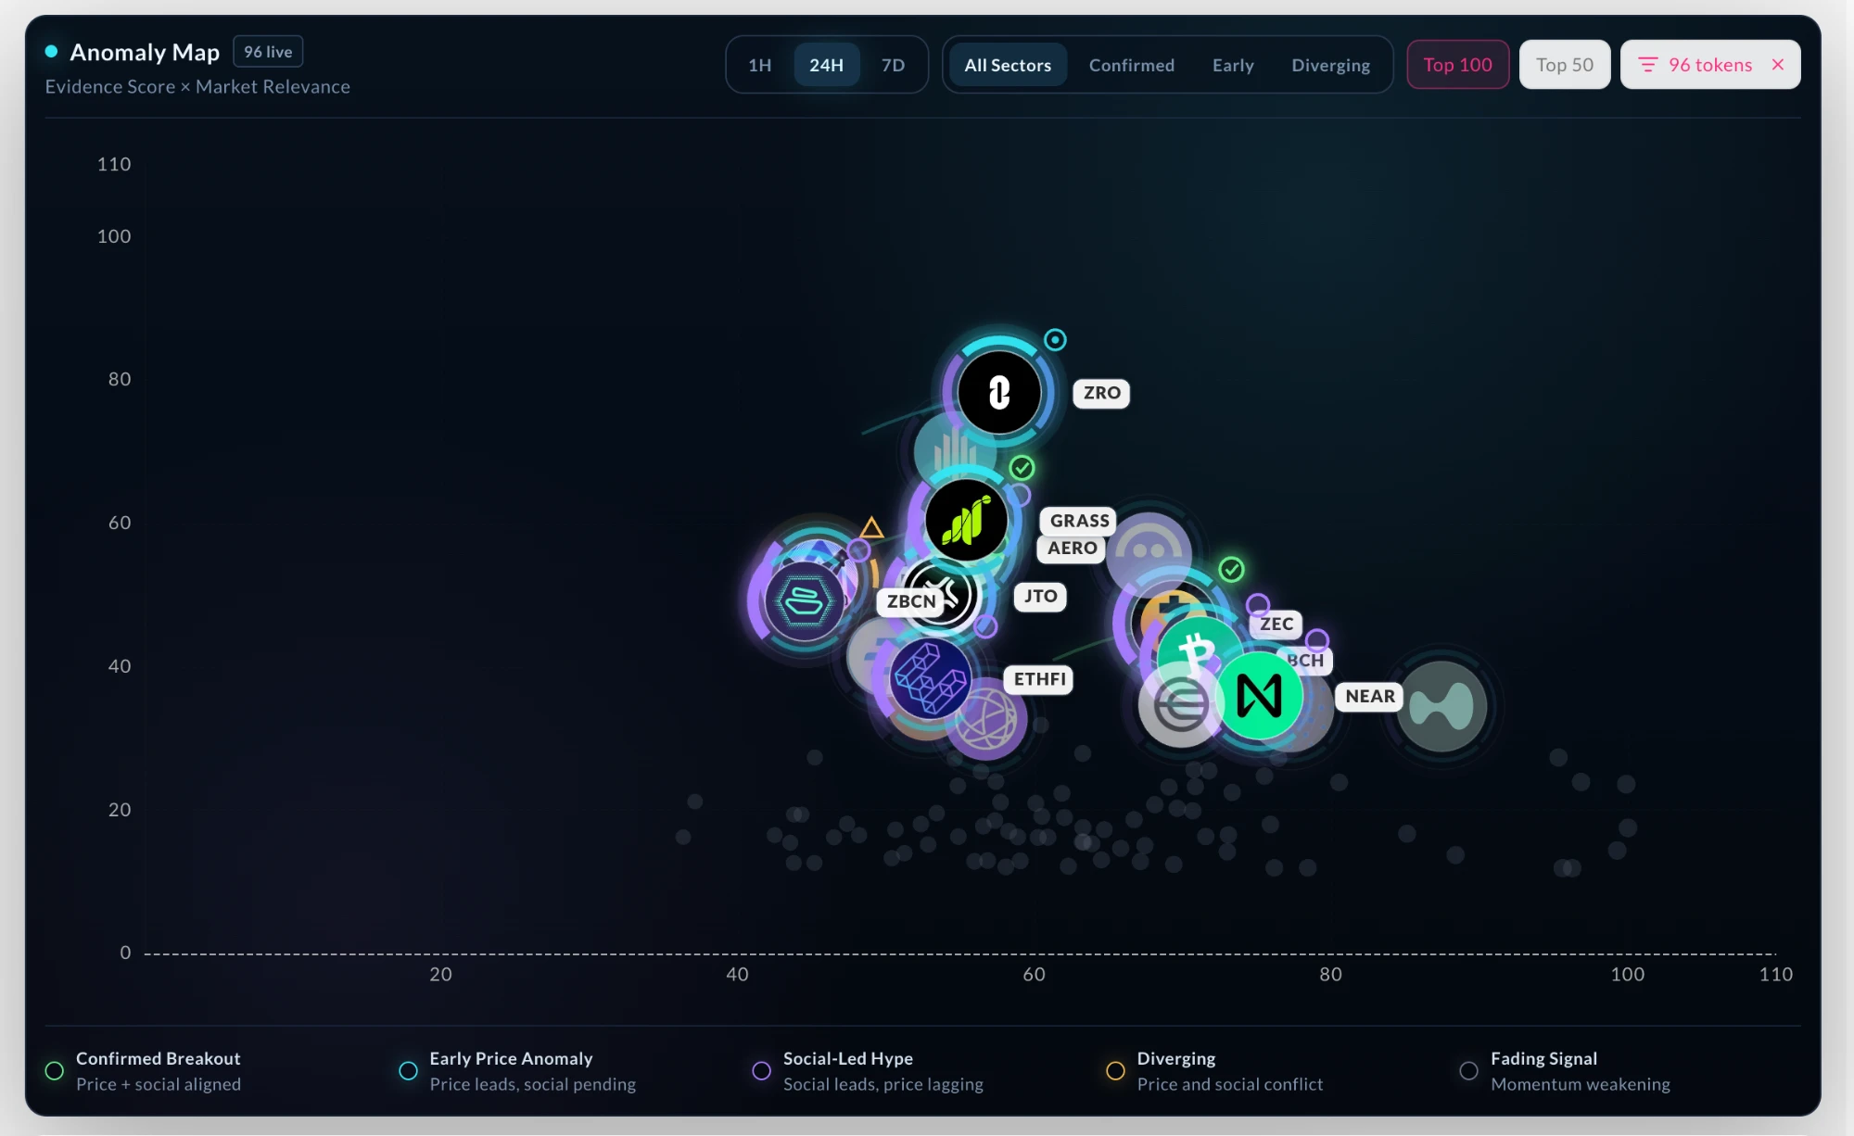
Task: Open the gray striped-circle token left of NEAR
Action: 1178,706
